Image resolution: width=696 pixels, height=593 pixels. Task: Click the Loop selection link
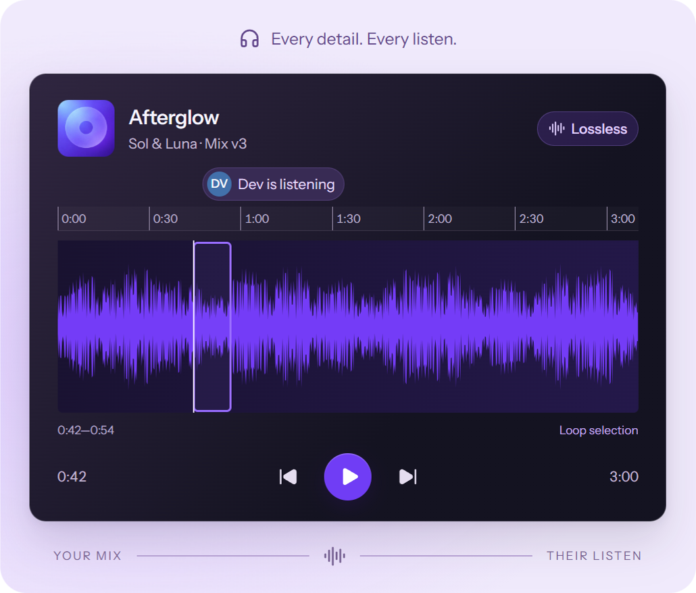[x=598, y=430]
